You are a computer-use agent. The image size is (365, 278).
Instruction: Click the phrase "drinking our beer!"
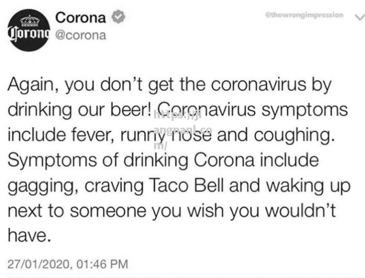79,110
